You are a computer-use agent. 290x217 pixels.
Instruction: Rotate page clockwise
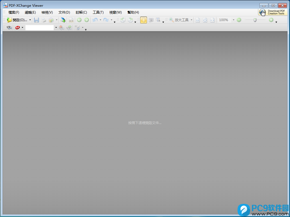[130, 20]
